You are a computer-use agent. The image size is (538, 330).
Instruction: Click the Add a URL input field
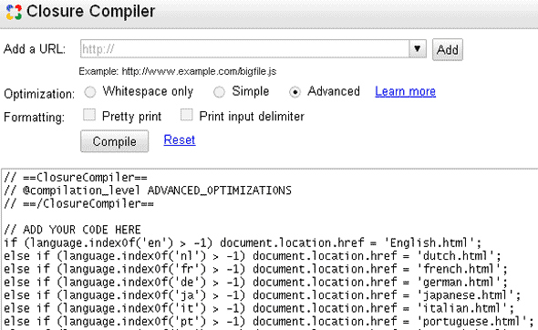tap(244, 48)
